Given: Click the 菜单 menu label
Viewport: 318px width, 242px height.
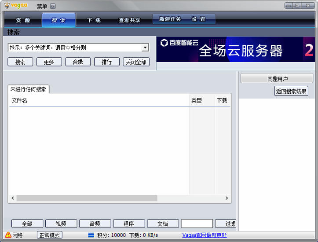Looking at the screenshot, I should (x=42, y=6).
